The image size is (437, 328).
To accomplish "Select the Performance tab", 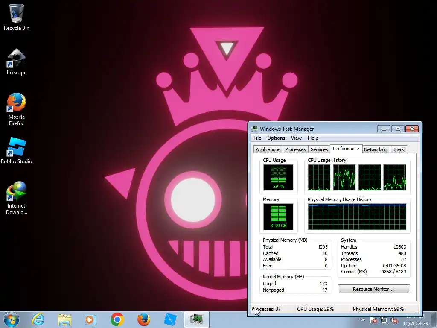I will [346, 149].
